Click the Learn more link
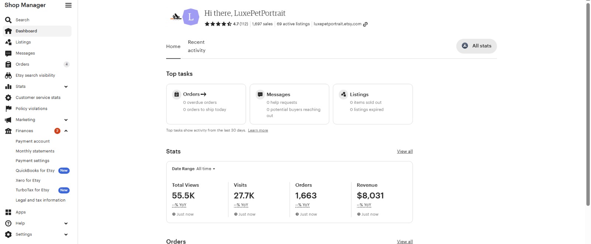This screenshot has height=244, width=591. (x=258, y=130)
